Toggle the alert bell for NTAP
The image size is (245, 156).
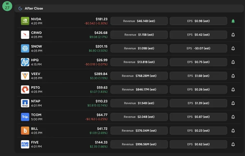click(233, 103)
